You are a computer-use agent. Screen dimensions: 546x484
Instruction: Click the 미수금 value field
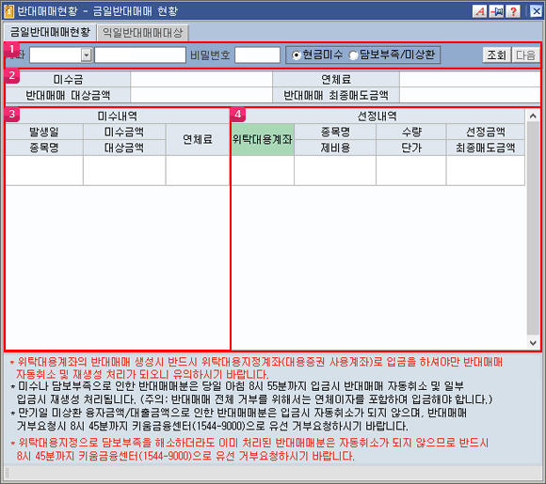click(x=201, y=79)
